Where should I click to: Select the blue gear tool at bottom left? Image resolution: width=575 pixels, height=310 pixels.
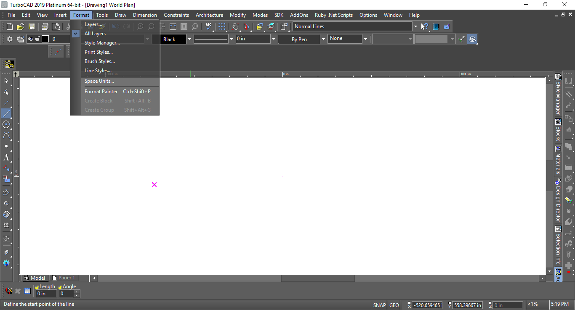(6, 263)
